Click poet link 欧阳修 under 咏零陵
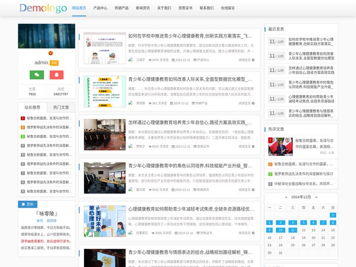Screen dimensions: 356x267 (x=52, y=221)
